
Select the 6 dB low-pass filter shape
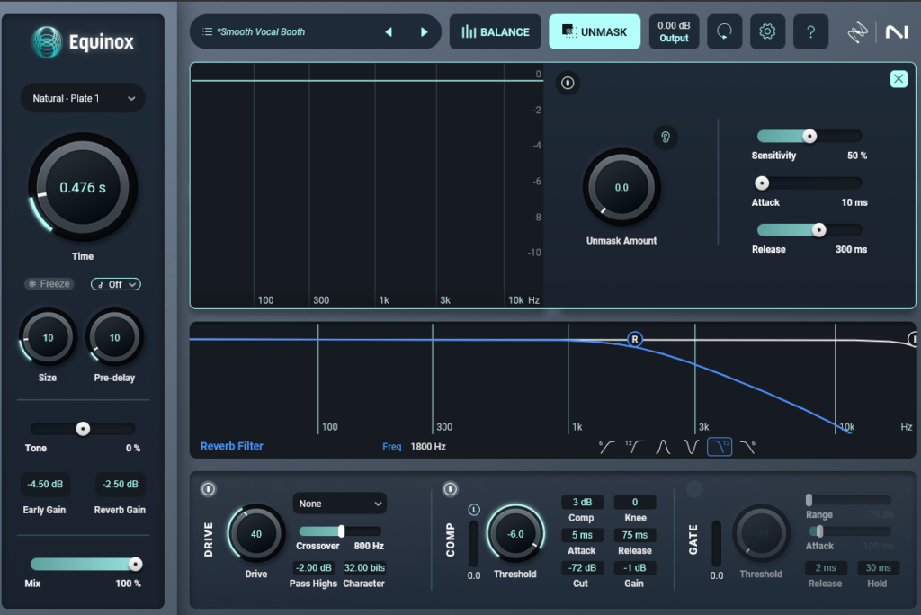point(748,446)
